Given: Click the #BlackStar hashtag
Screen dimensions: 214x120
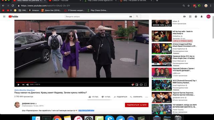Looking at the screenshot, I should (x=23, y=90).
